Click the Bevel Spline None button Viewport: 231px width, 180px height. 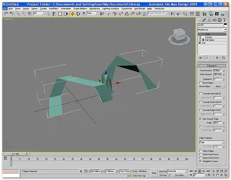point(218,86)
